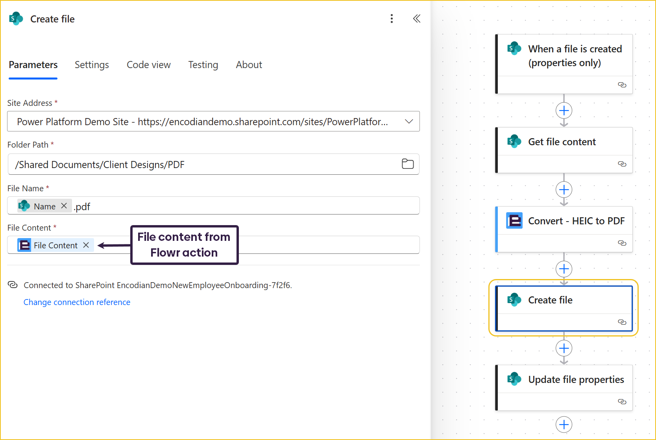Open the Update file properties action
Viewport: 656px width, 440px height.
coord(575,380)
